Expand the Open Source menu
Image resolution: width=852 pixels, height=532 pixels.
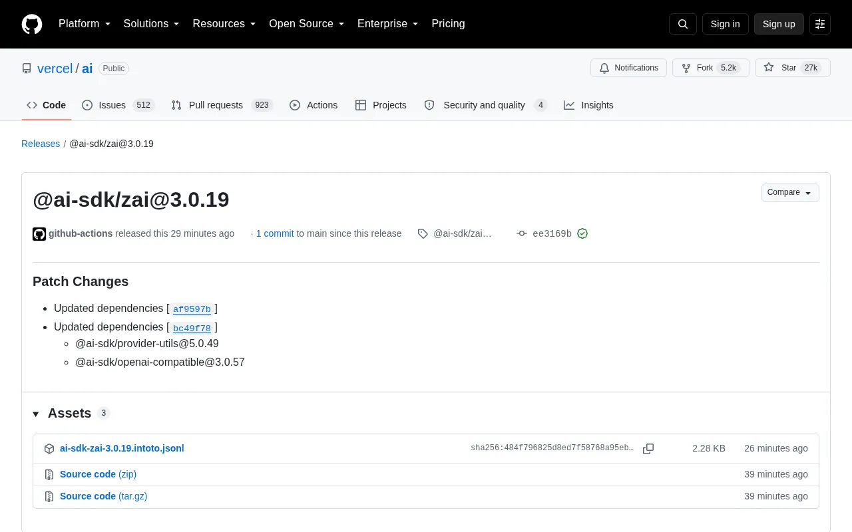point(307,24)
